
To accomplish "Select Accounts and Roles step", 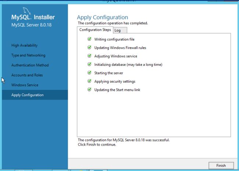I will pyautogui.click(x=27, y=75).
